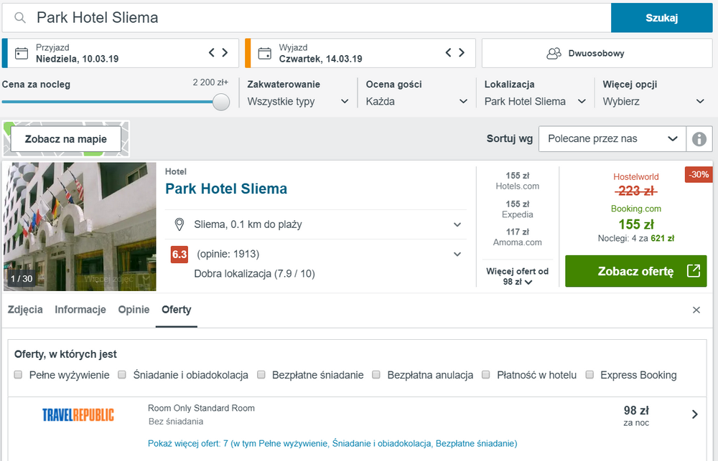The width and height of the screenshot is (718, 461).
Task: Go to previous check-in date arrow
Action: [x=211, y=52]
